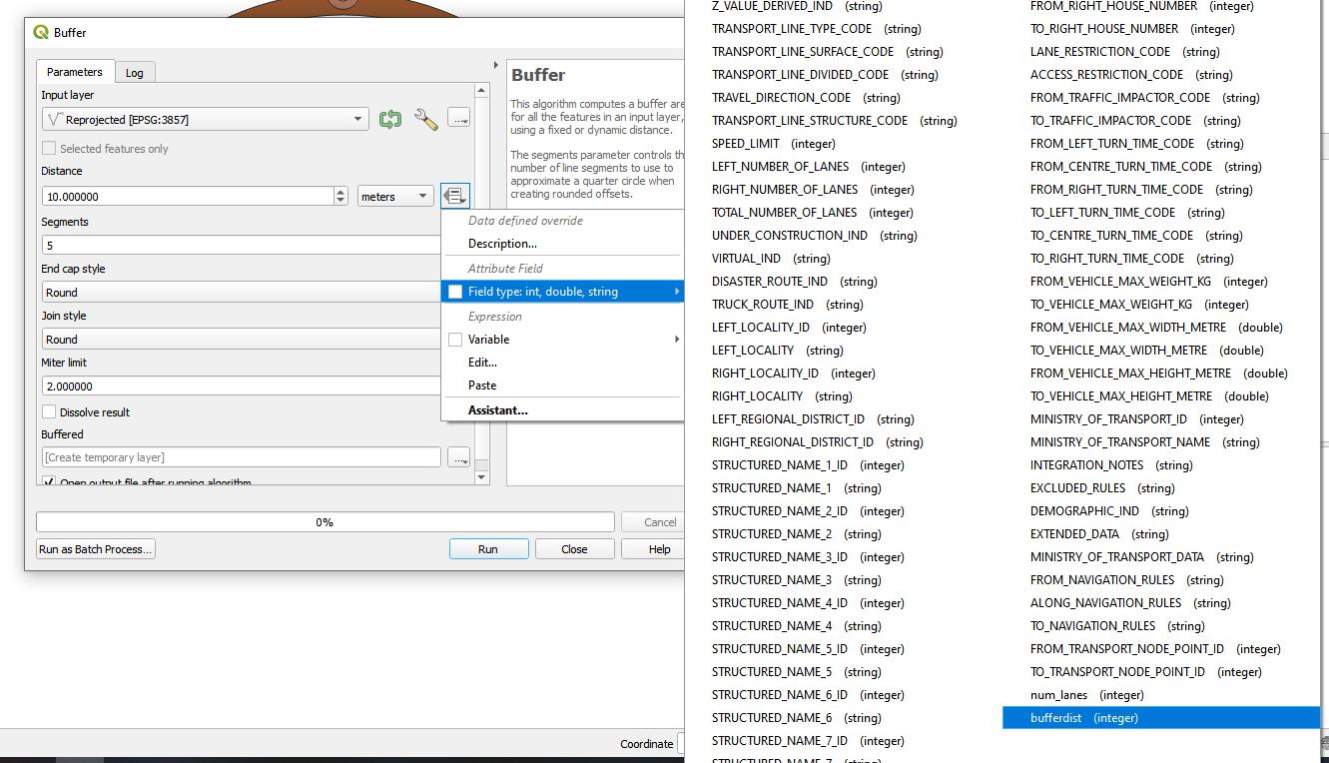Screen dimensions: 1329x763
Task: Open advanced options with the wrench icon
Action: click(423, 118)
